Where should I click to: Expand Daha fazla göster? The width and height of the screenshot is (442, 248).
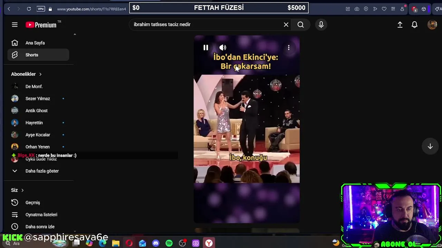[38, 171]
